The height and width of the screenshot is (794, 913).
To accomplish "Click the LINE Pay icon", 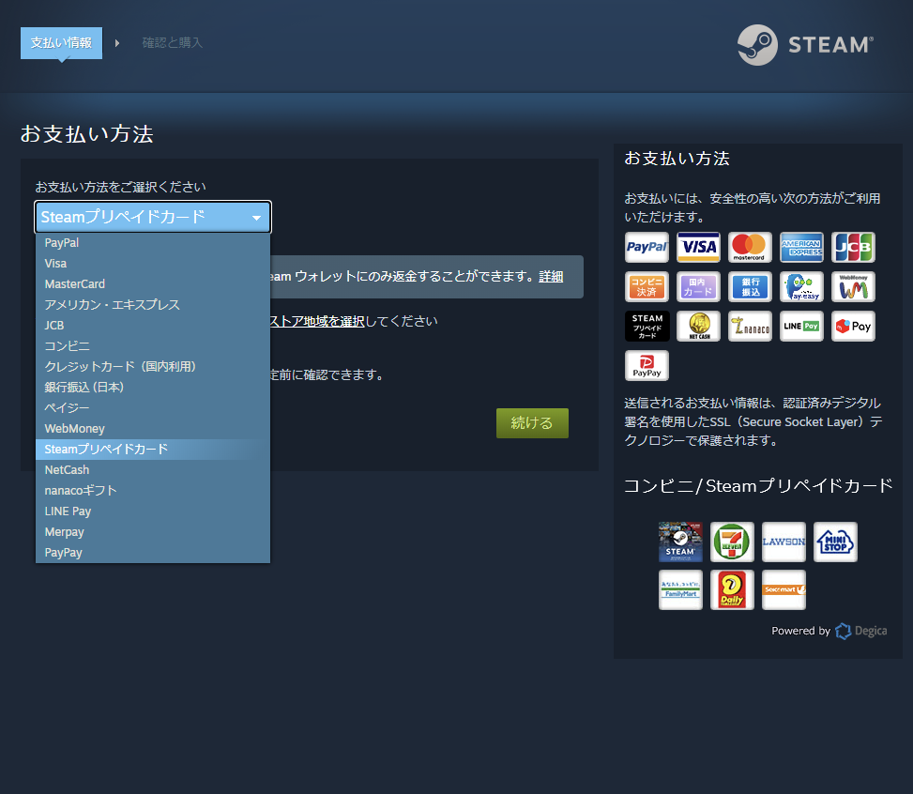I will pos(801,326).
